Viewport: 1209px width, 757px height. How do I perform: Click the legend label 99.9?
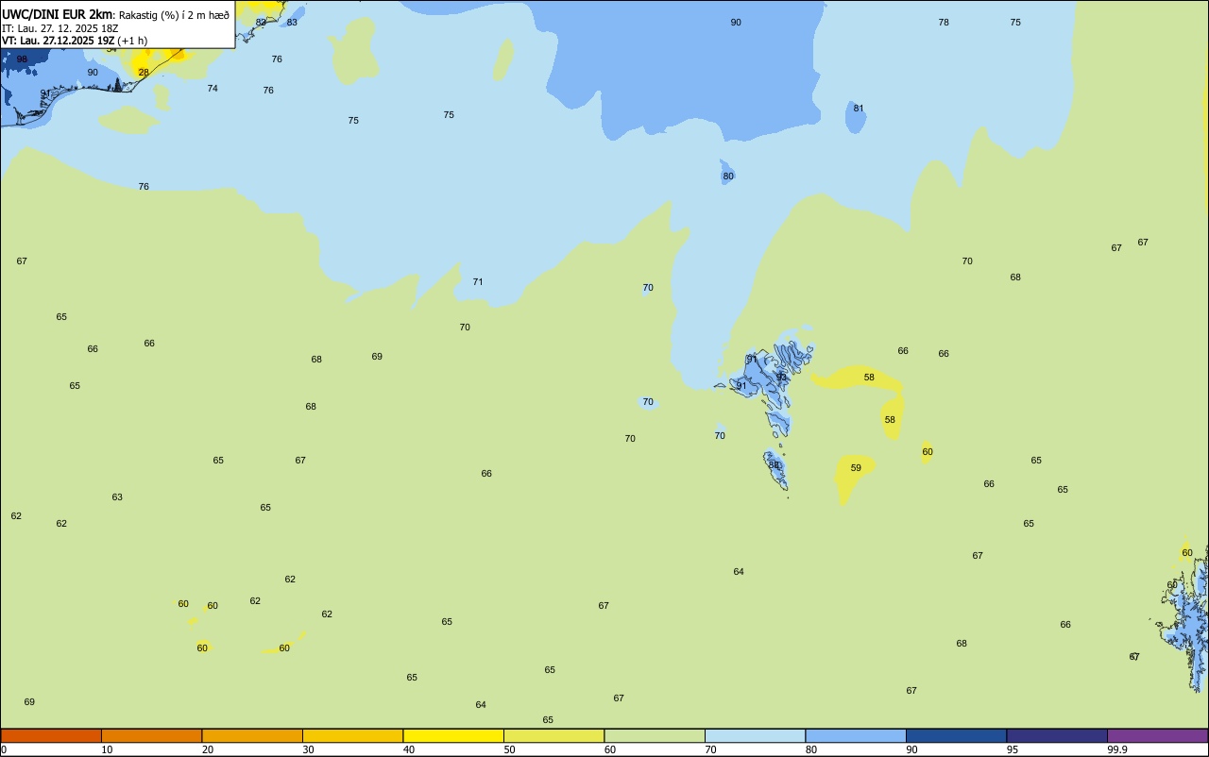(1117, 749)
